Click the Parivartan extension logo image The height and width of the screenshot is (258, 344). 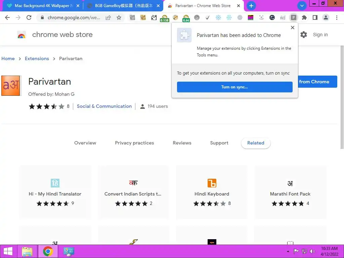pos(11,86)
